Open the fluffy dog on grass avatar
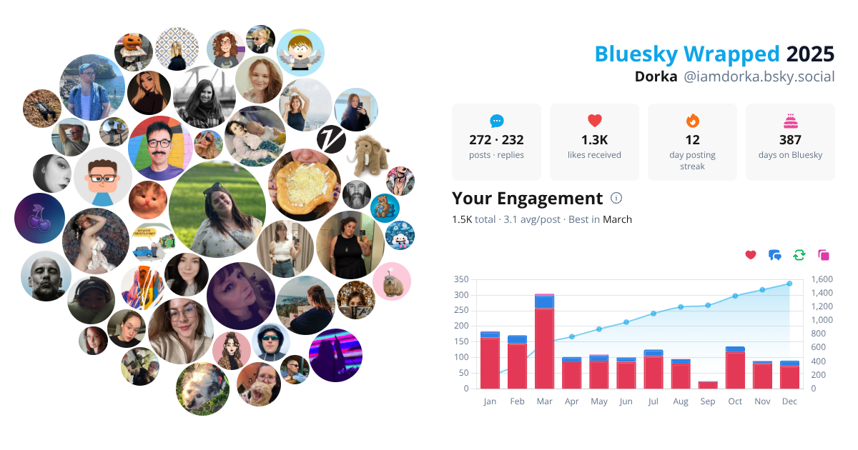858x450 pixels. 203,389
